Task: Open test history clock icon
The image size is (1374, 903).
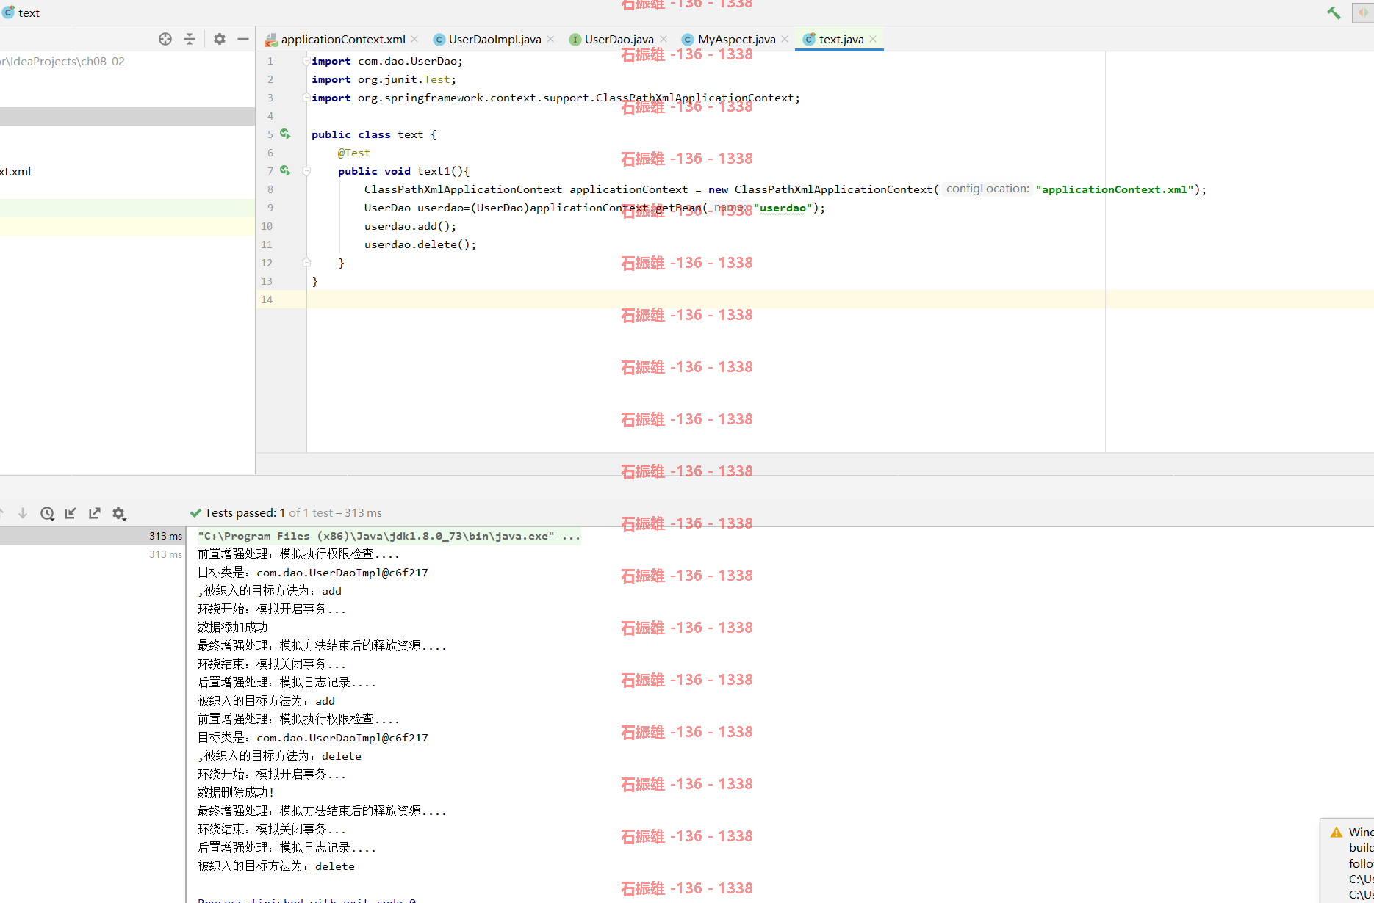Action: coord(47,513)
